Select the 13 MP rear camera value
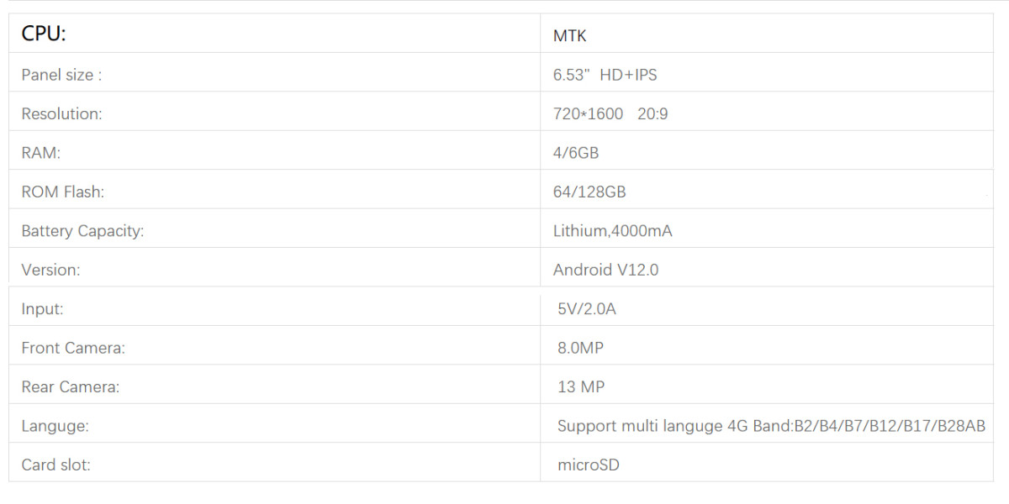 (581, 387)
